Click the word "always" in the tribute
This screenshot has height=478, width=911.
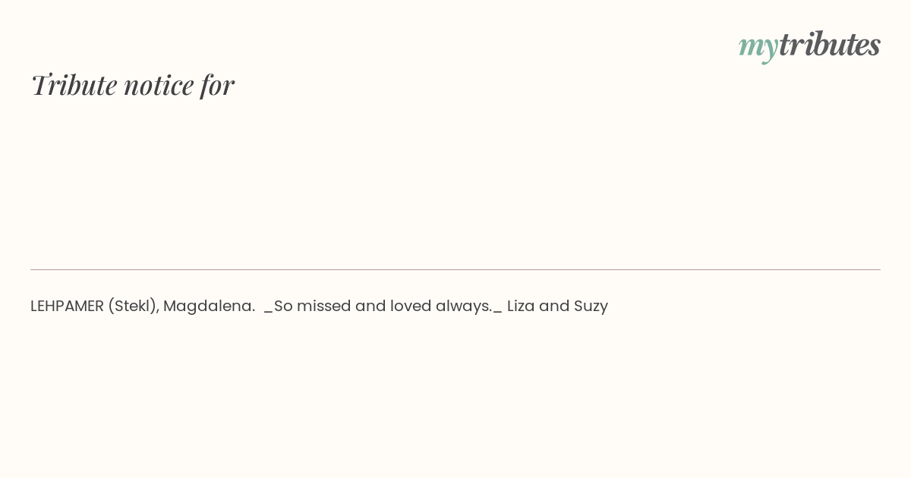coord(464,307)
